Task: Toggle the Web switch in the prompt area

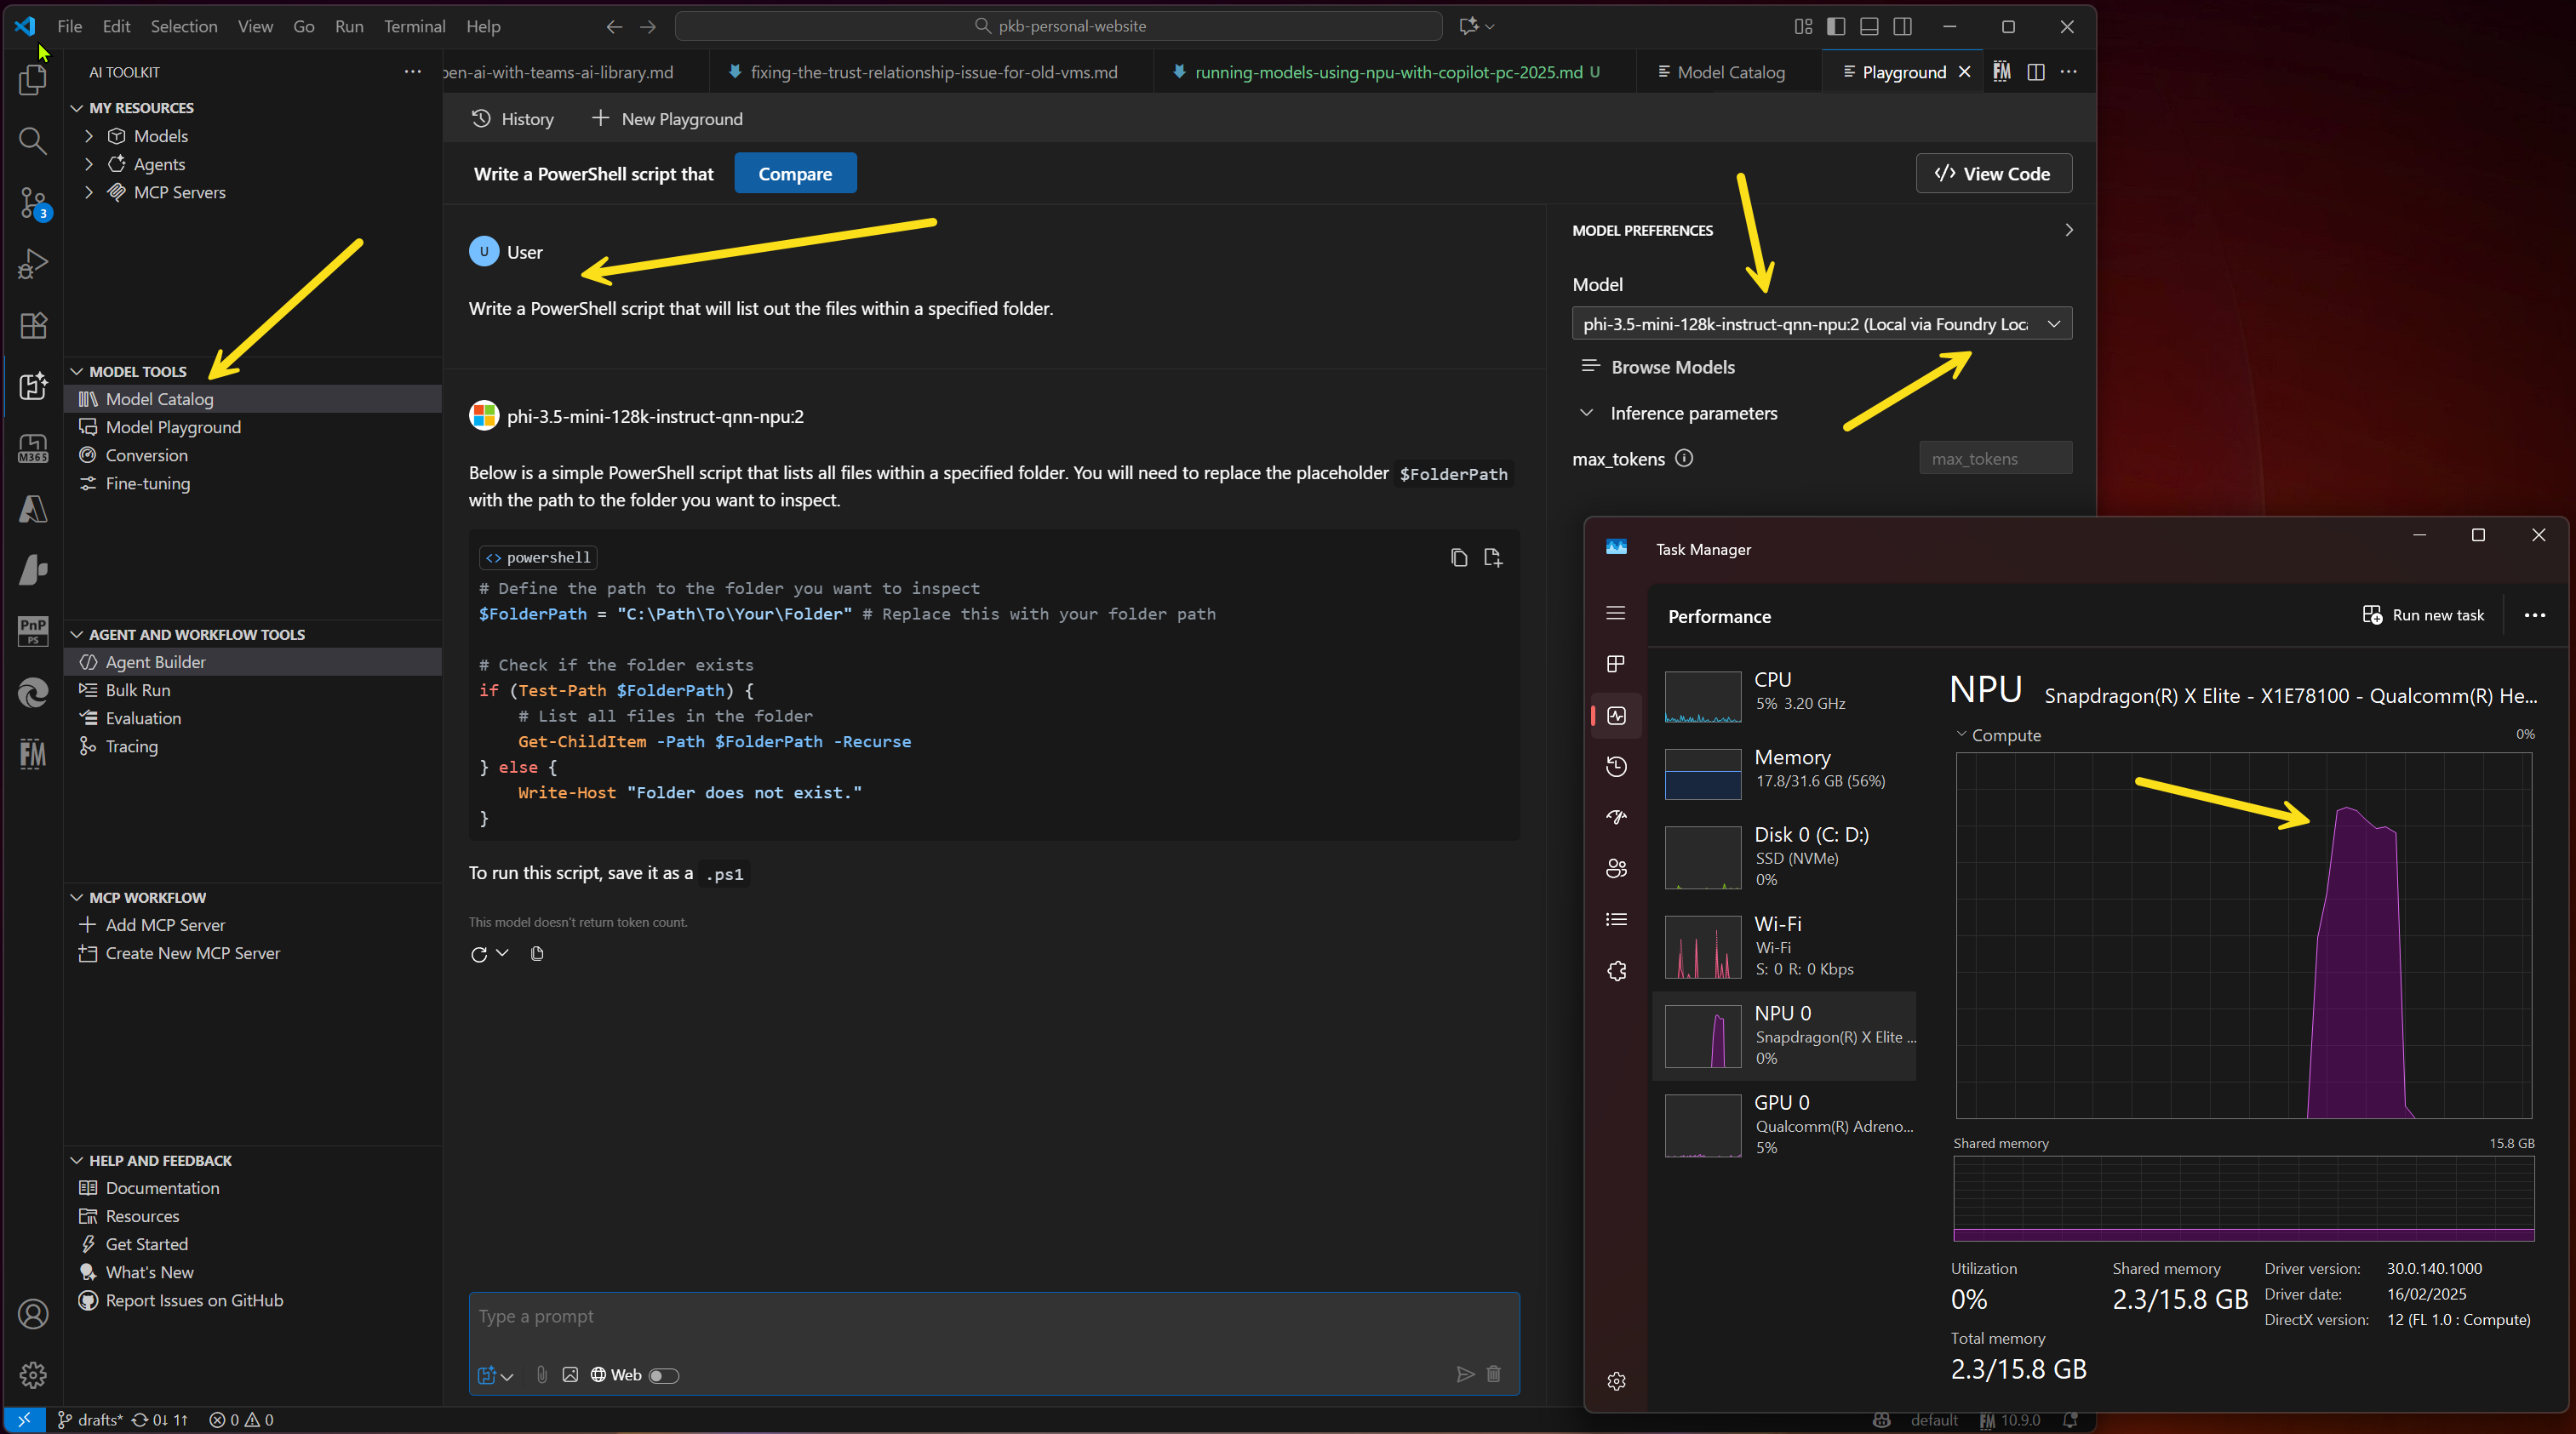Action: tap(664, 1375)
